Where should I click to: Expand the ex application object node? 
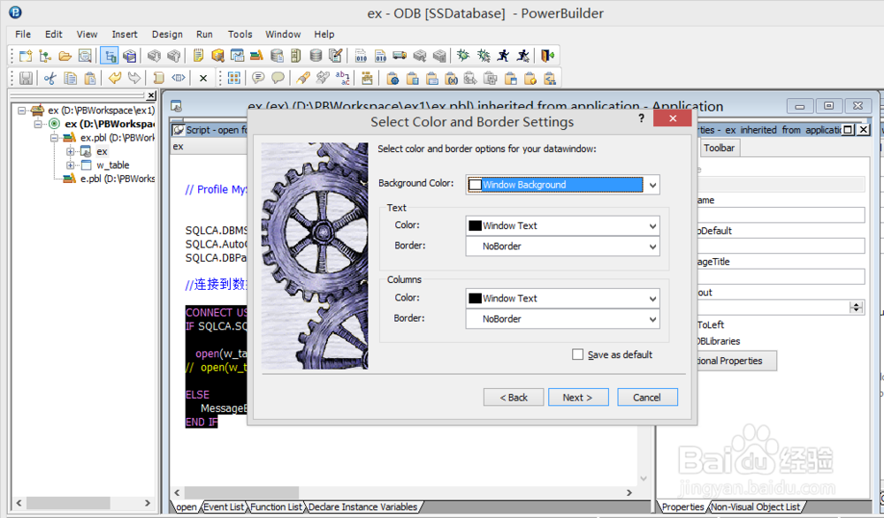(70, 151)
